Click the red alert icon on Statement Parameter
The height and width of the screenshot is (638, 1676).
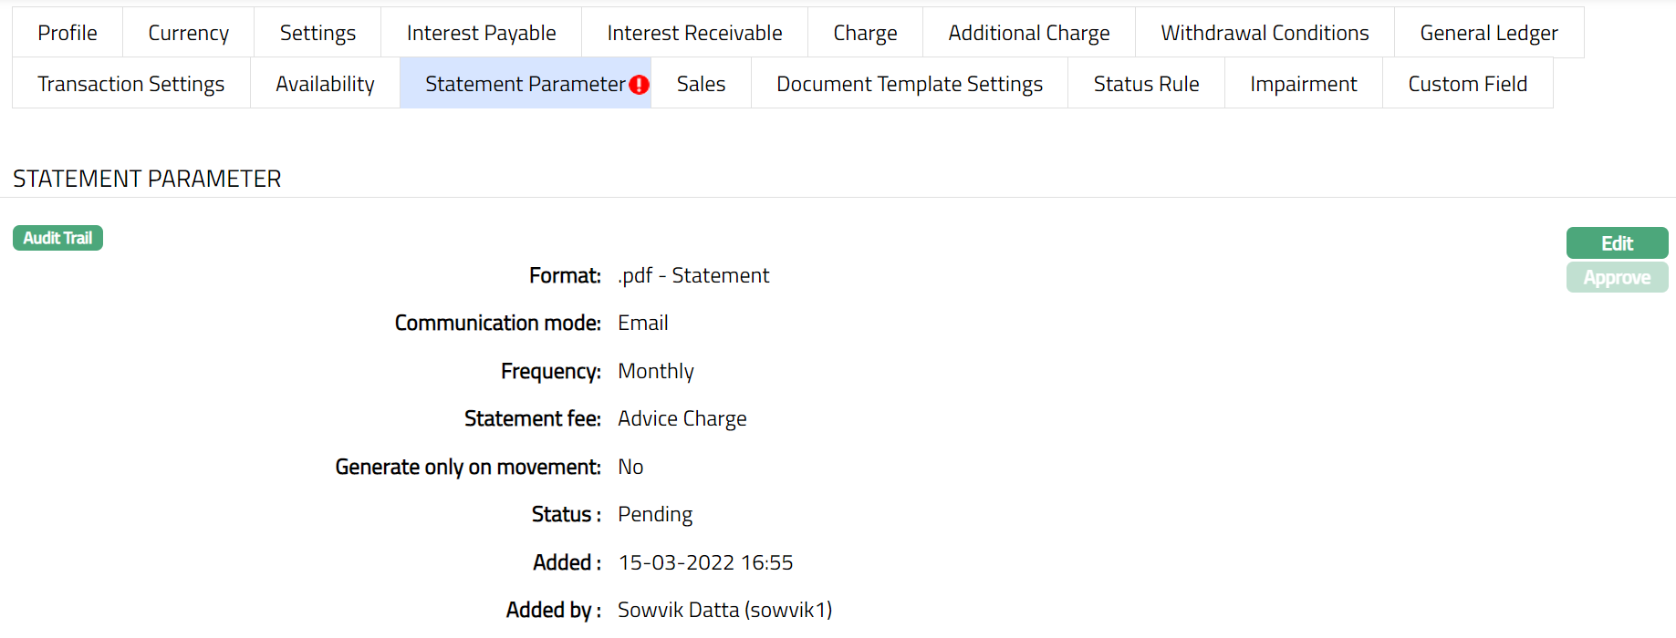640,85
